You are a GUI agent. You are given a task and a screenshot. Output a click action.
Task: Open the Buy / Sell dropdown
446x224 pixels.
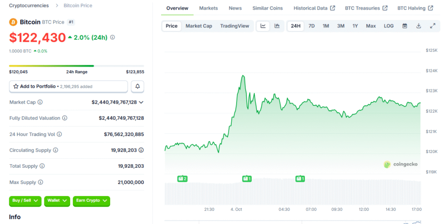coord(25,200)
